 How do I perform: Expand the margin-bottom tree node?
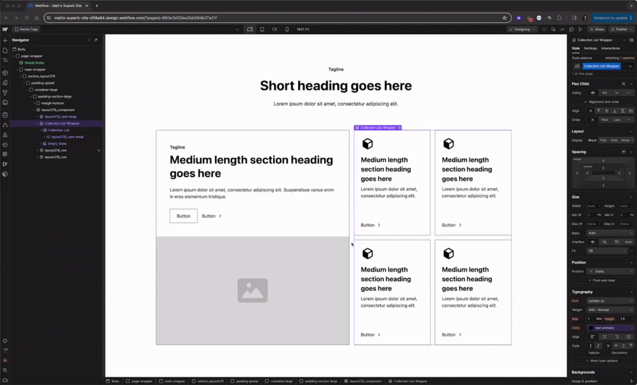pyautogui.click(x=34, y=103)
